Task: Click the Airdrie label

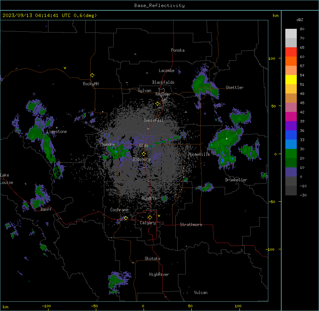Action: coord(150,198)
